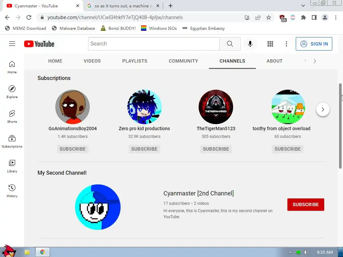The width and height of the screenshot is (343, 257).
Task: Open the red shield extension with badge 15
Action: [283, 18]
